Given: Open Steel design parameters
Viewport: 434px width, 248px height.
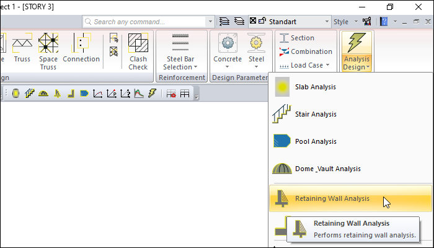Looking at the screenshot, I should (x=256, y=51).
